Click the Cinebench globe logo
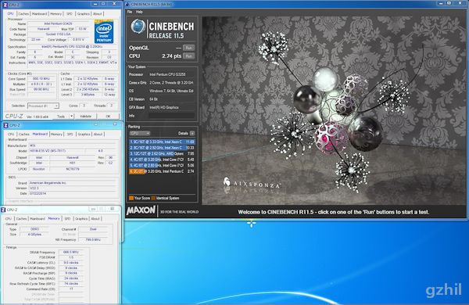Image resolution: width=469 pixels, height=305 pixels. [138, 27]
